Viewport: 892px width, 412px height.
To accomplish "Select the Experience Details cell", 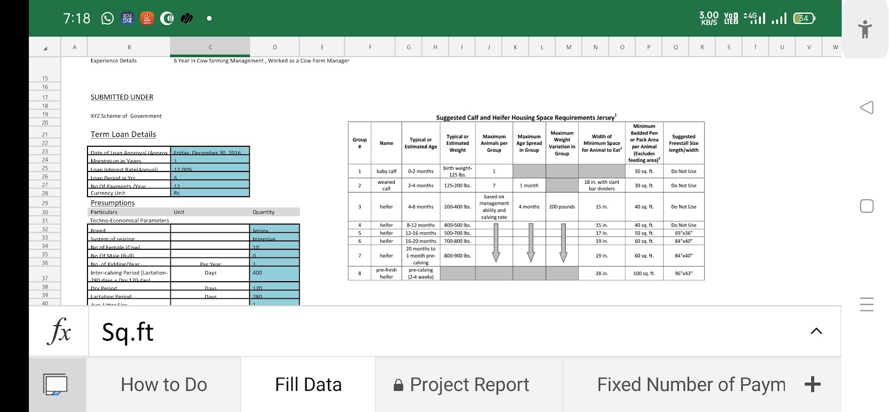I will [x=114, y=61].
